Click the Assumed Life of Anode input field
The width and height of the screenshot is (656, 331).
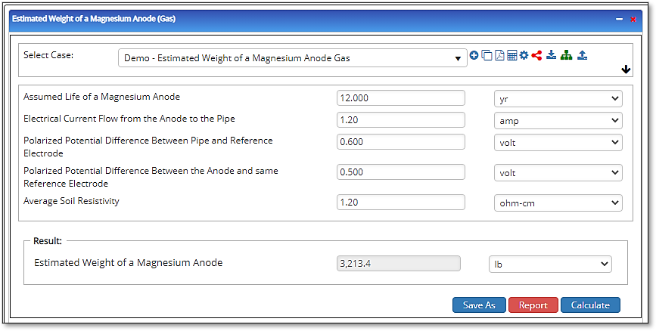coord(400,98)
